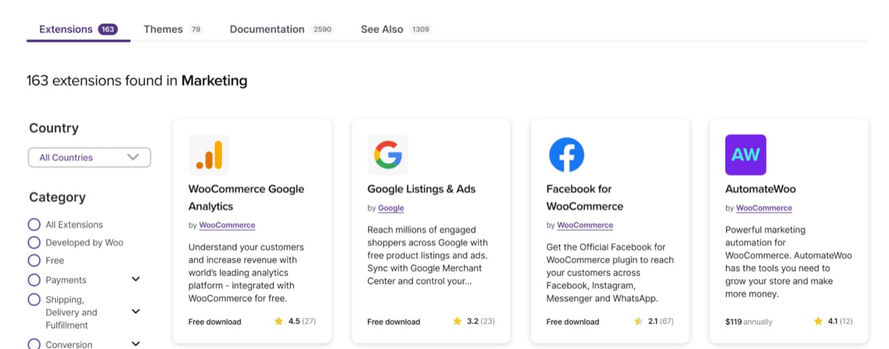Click Free download on Google Listings card
The width and height of the screenshot is (889, 349).
pyautogui.click(x=393, y=322)
